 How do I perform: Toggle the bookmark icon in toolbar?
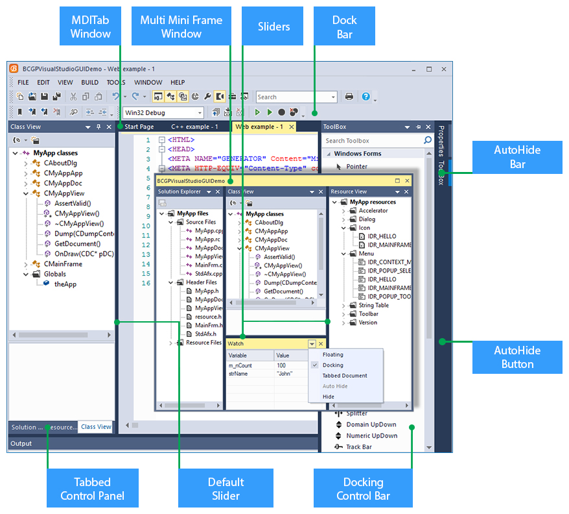tap(20, 112)
